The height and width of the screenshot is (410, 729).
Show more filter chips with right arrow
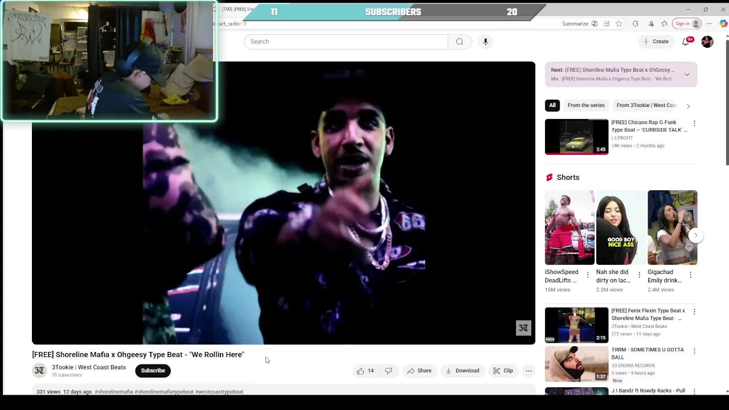tap(688, 106)
